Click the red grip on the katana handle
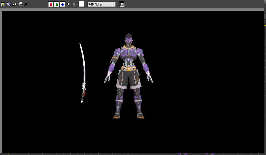Image resolution: width=266 pixels, height=155 pixels. click(x=84, y=94)
